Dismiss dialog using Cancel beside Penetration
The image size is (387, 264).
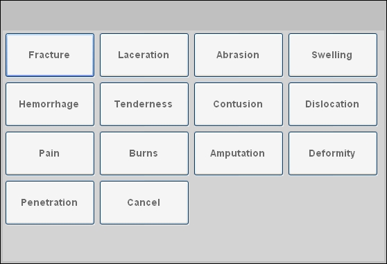pyautogui.click(x=144, y=202)
